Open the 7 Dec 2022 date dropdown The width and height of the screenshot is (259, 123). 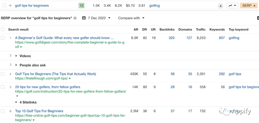[99, 18]
